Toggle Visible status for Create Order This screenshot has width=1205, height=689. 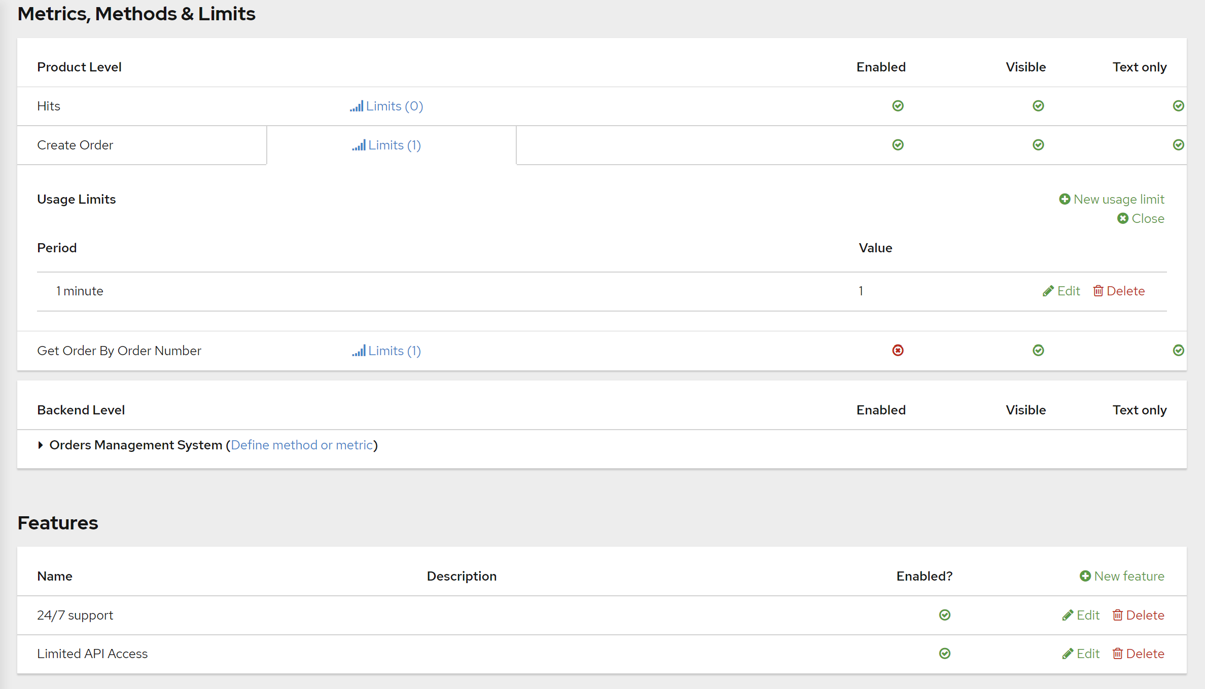point(1038,145)
